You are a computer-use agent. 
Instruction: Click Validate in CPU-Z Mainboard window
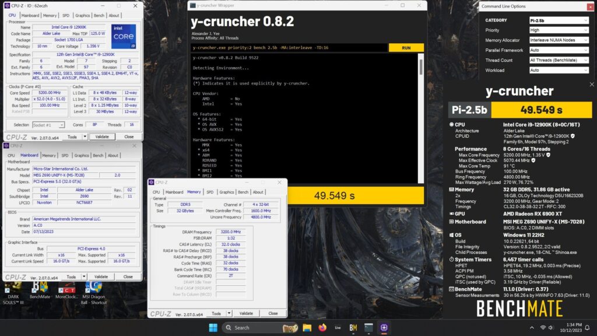[x=101, y=277]
